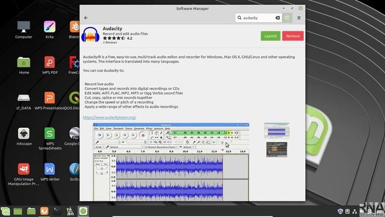Click Show Desktop in the taskbar

click(18, 212)
